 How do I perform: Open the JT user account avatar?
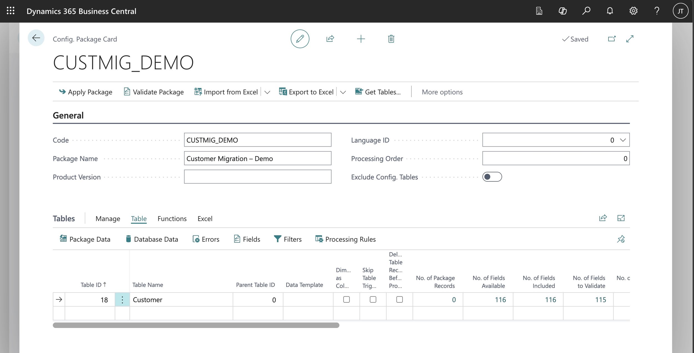(x=680, y=11)
